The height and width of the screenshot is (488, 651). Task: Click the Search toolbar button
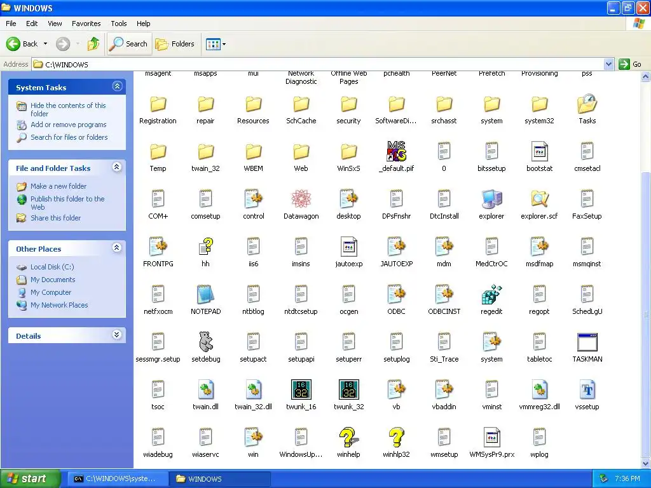[x=128, y=44]
